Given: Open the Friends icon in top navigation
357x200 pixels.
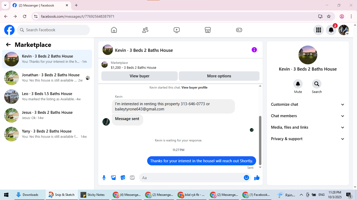Looking at the screenshot, I should (145, 30).
